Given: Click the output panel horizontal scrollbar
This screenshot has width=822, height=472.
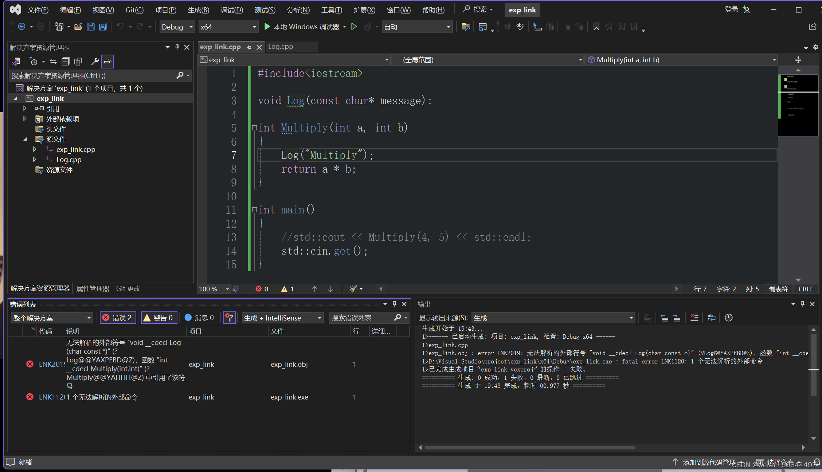Looking at the screenshot, I should [x=530, y=447].
